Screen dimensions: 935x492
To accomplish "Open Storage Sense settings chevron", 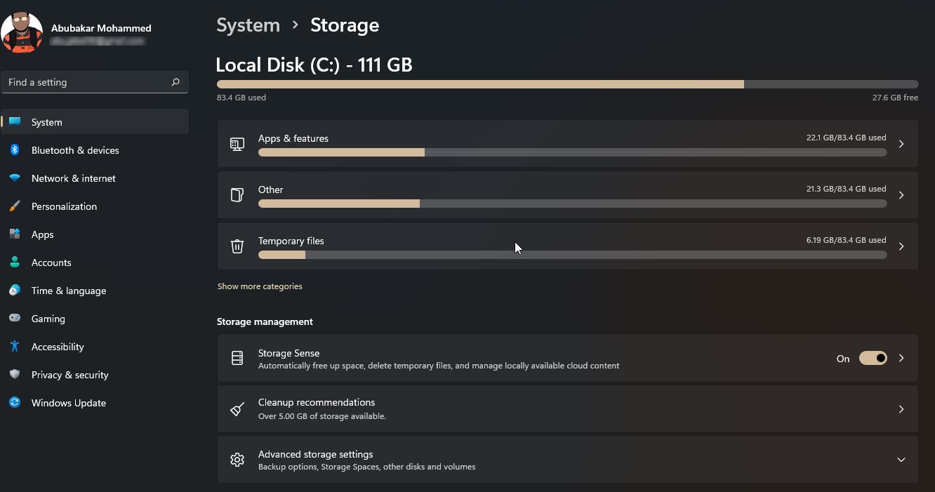I will (901, 358).
